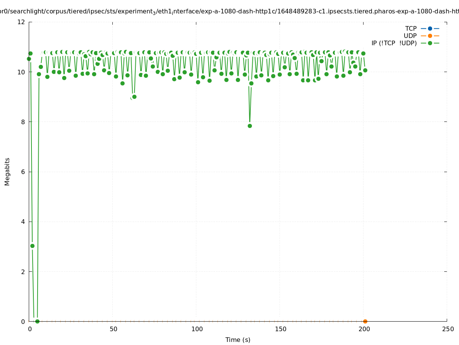Select the TCP legend label

click(411, 28)
